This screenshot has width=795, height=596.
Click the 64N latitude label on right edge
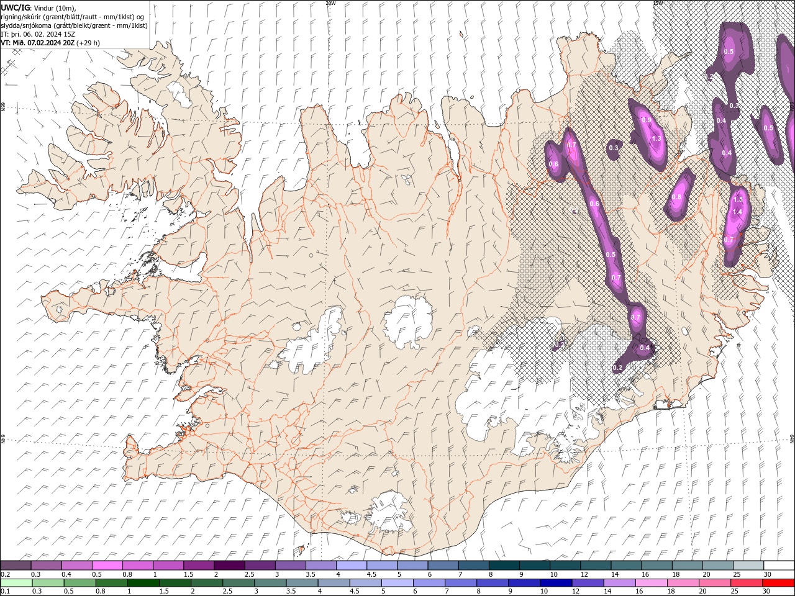click(x=792, y=438)
